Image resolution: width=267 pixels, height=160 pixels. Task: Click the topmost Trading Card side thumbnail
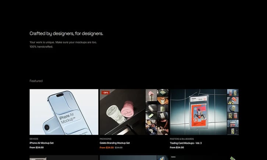(233, 93)
